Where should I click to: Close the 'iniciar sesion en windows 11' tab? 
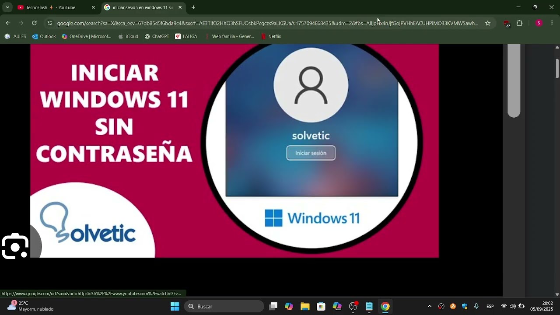tap(180, 7)
